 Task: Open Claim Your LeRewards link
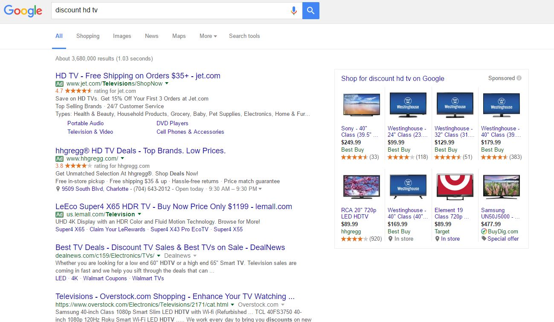click(x=117, y=230)
